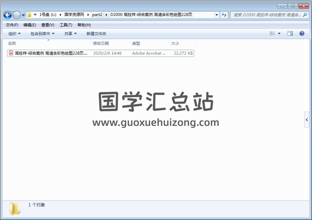The width and height of the screenshot is (312, 220).
Task: Navigate to 国学资源网 breadcrumb
Action: click(74, 15)
